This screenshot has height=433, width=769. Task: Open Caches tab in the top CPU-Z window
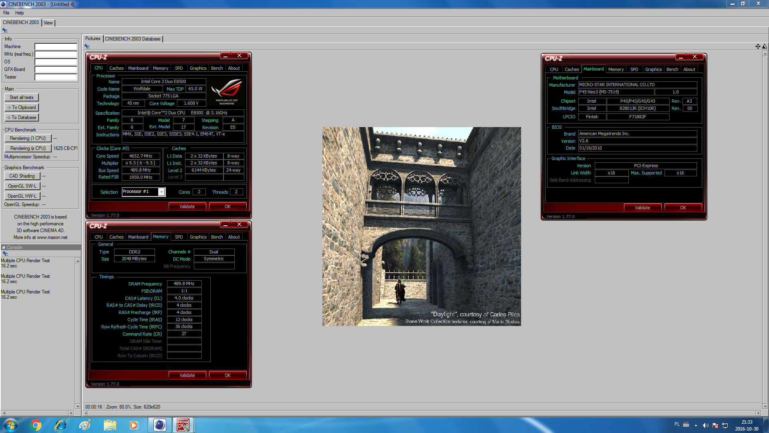[116, 68]
